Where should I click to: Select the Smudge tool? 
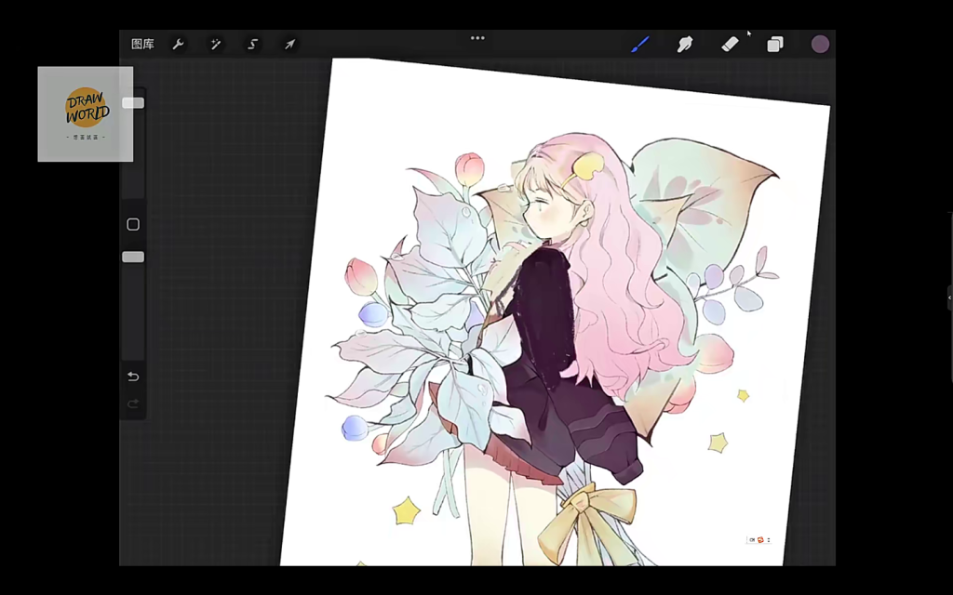coord(685,44)
